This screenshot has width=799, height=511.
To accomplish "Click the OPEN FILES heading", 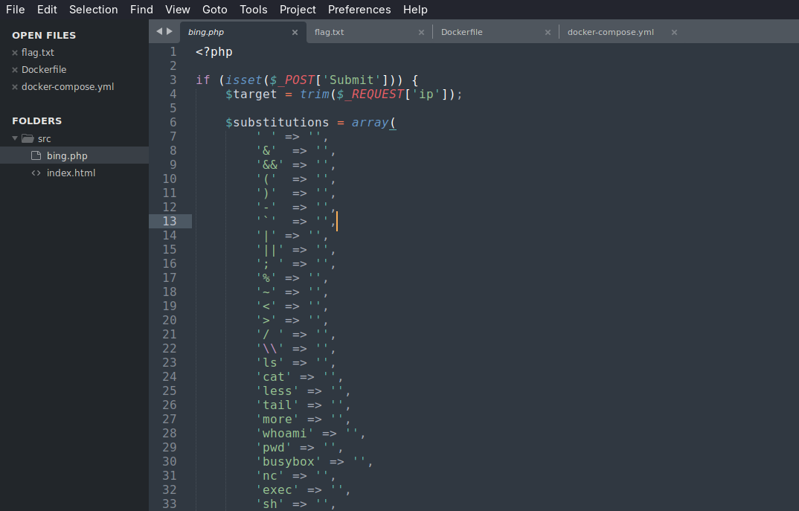I will (x=44, y=35).
